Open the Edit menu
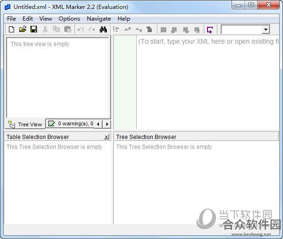The width and height of the screenshot is (283, 239). coord(28,19)
